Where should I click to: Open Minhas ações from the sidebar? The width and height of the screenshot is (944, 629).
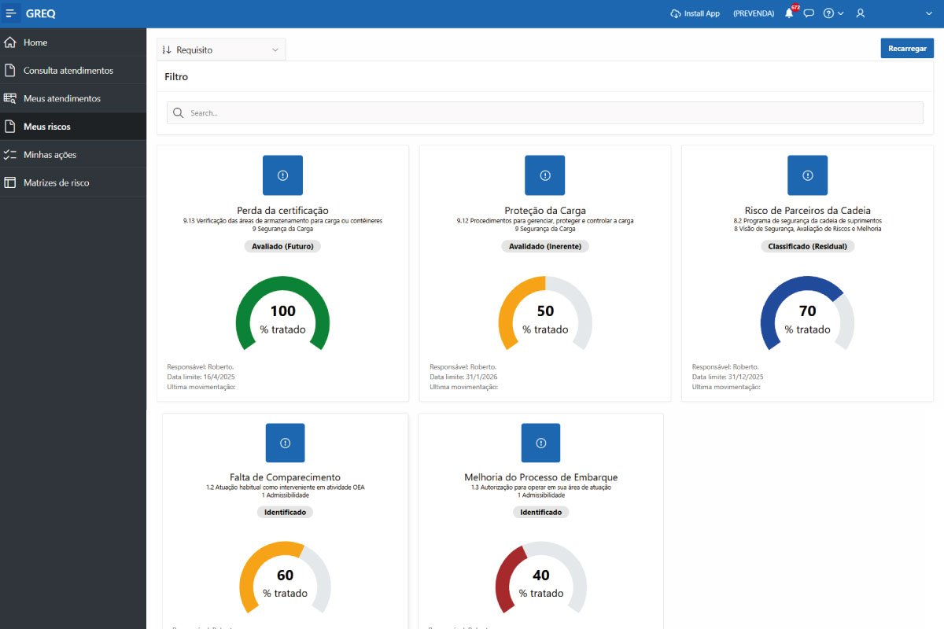50,155
